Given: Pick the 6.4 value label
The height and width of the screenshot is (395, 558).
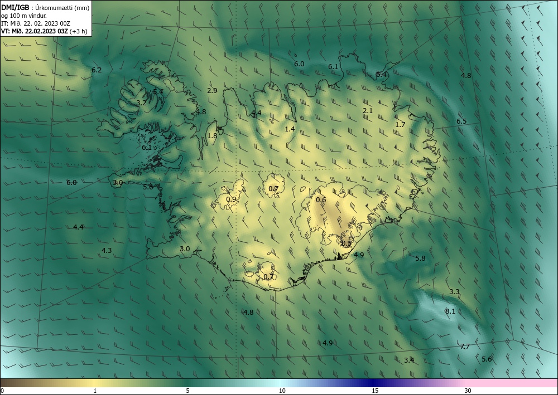Looking at the screenshot, I should coord(381,74).
